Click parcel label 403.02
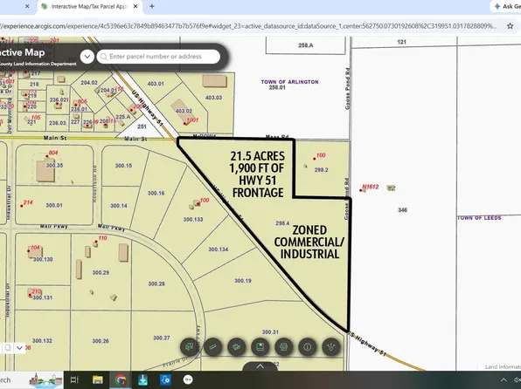 coord(184,111)
